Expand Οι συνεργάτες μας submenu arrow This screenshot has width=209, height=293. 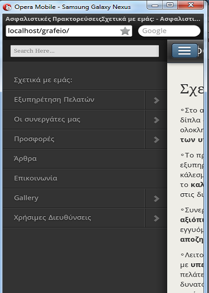click(x=156, y=120)
